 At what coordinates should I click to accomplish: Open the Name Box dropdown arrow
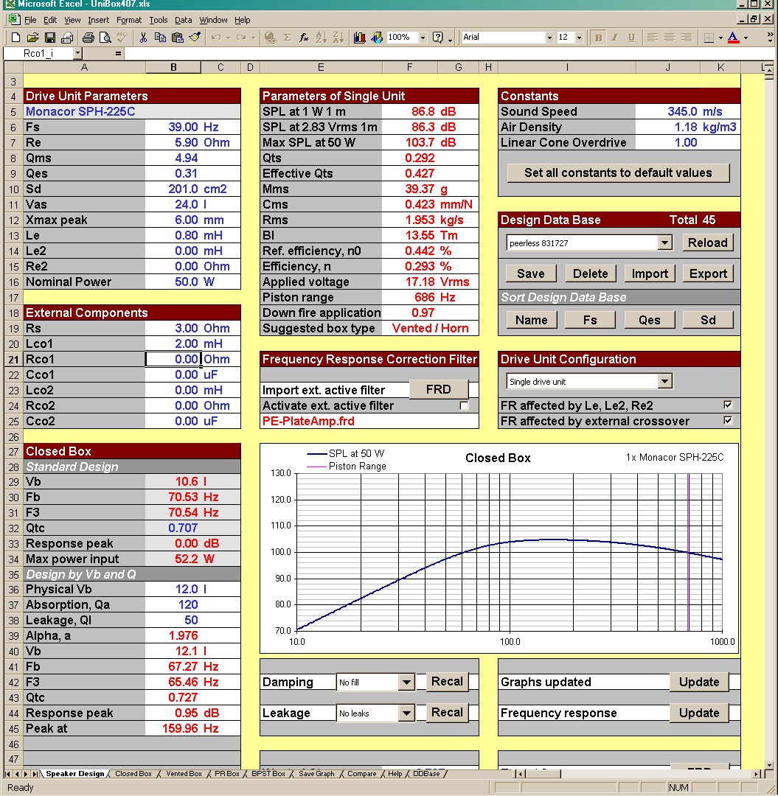coord(77,53)
